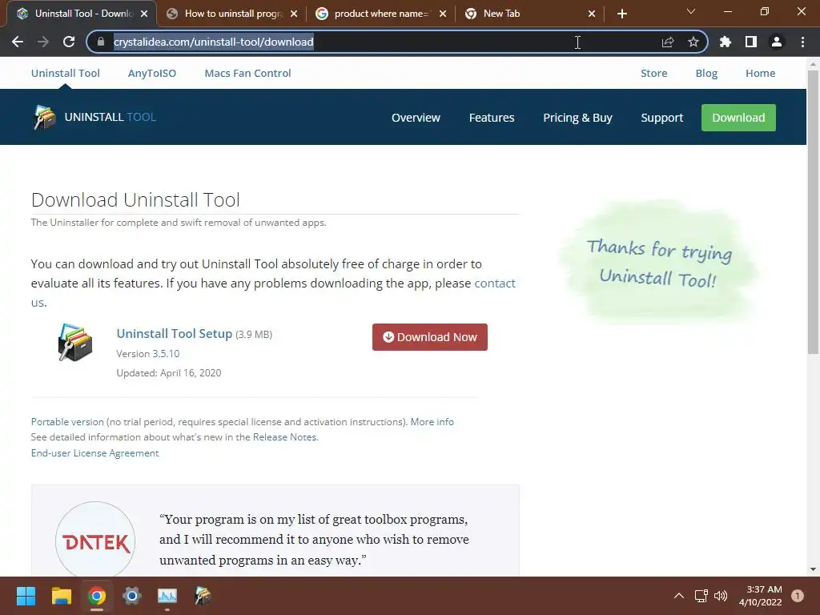Go to the Store page
Screen dimensions: 820x615
tap(653, 73)
